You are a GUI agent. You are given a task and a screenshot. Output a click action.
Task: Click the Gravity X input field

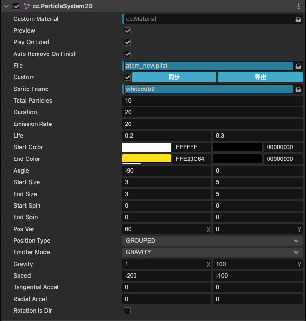163,264
